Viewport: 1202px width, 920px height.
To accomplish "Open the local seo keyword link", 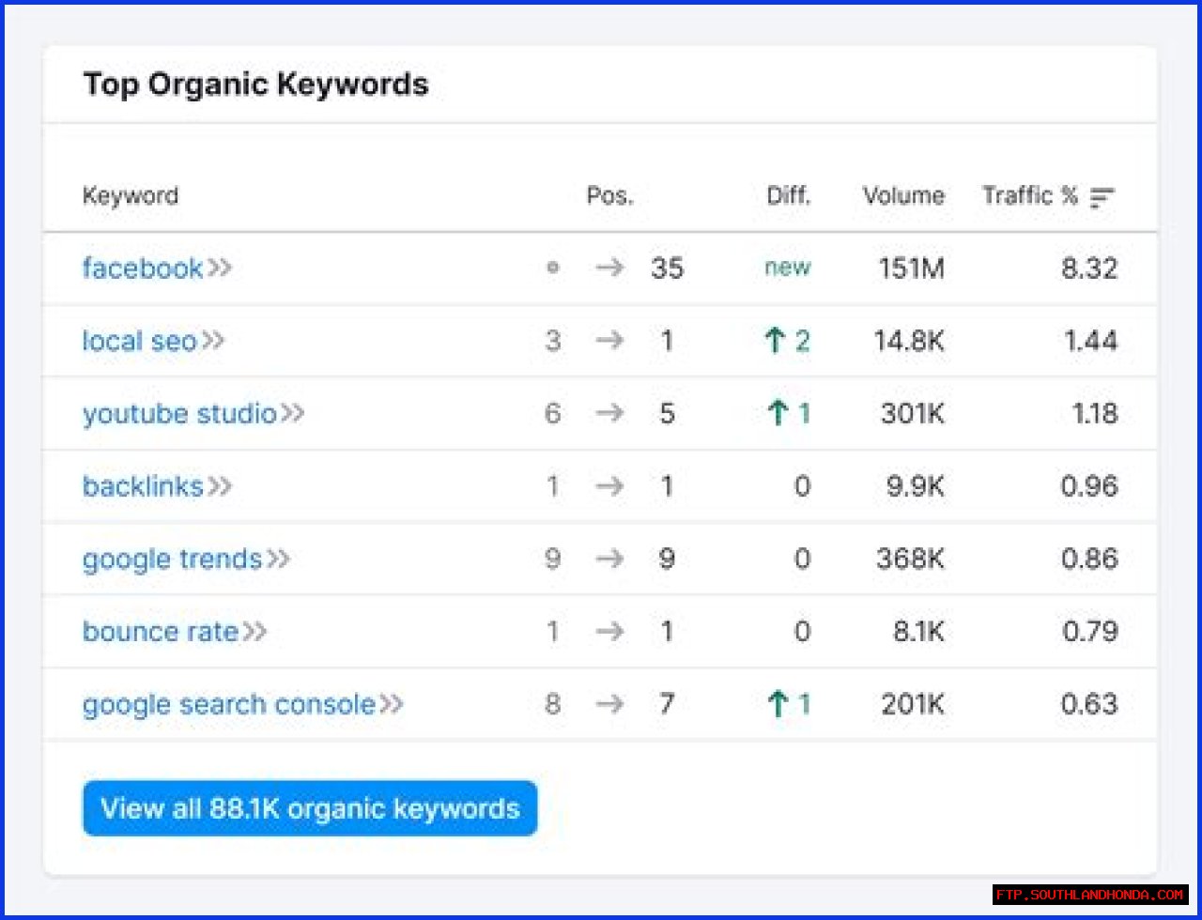I will pos(139,341).
